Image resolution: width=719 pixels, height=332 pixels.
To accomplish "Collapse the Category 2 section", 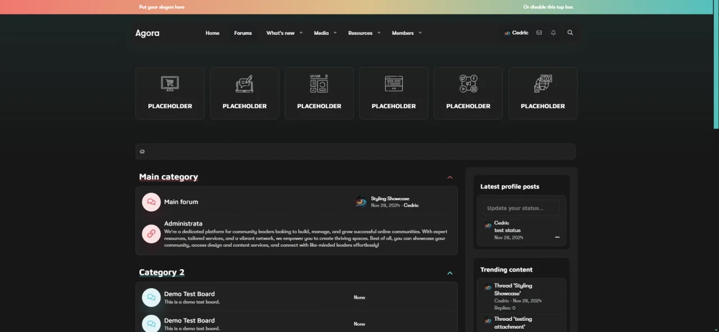I will [x=450, y=273].
